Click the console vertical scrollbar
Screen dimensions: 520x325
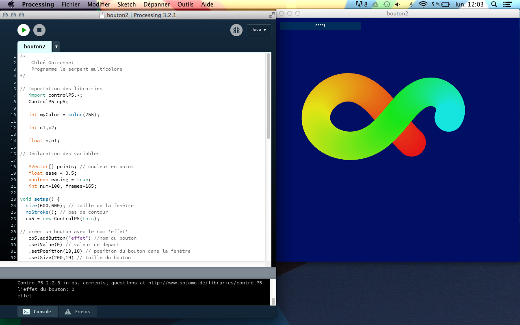pos(273,301)
